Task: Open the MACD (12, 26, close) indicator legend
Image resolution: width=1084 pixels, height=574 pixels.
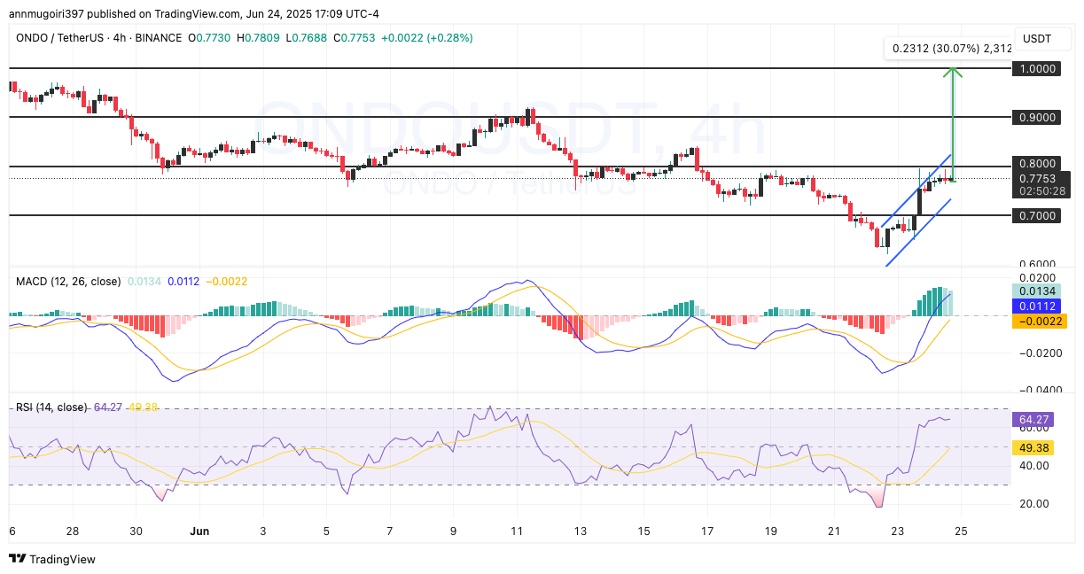Action: 68,282
